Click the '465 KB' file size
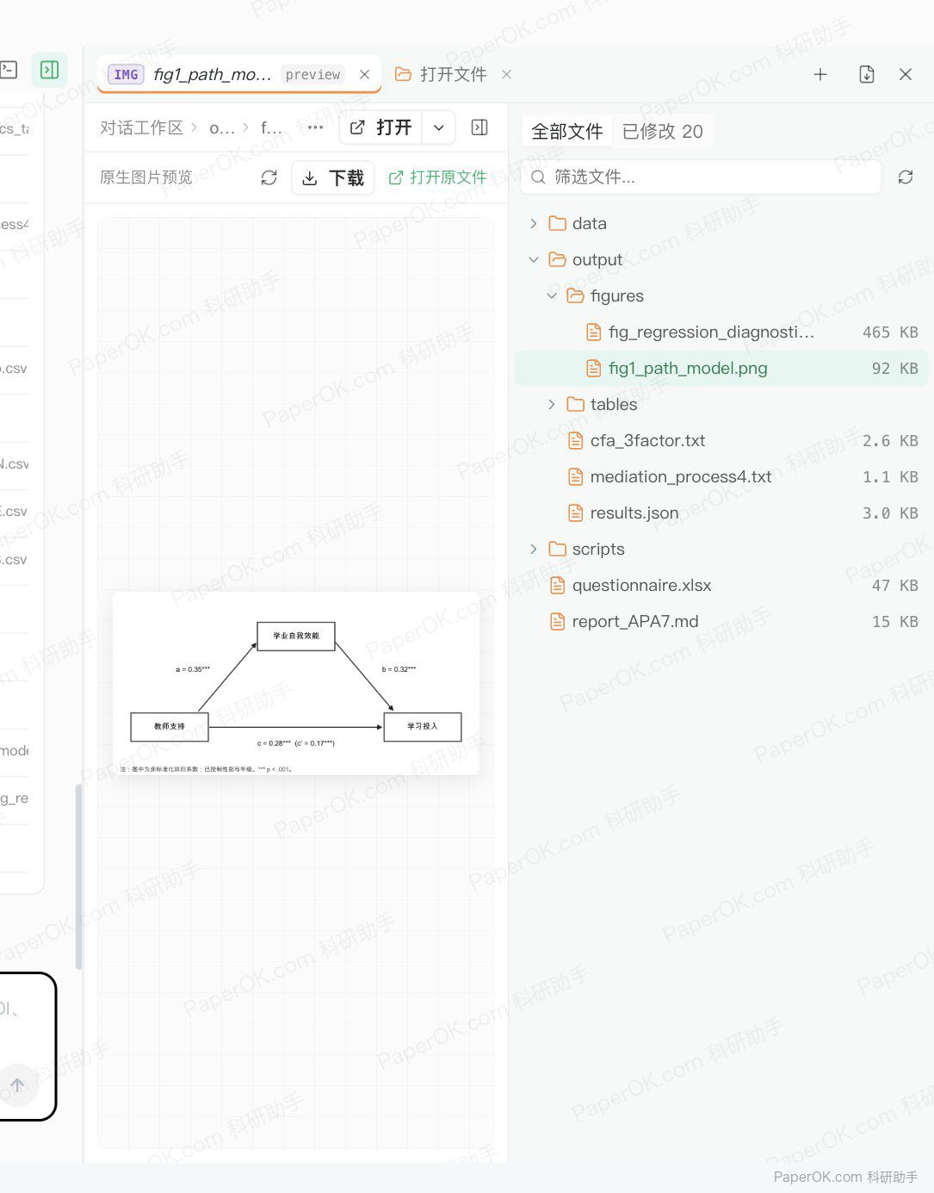 pos(890,332)
